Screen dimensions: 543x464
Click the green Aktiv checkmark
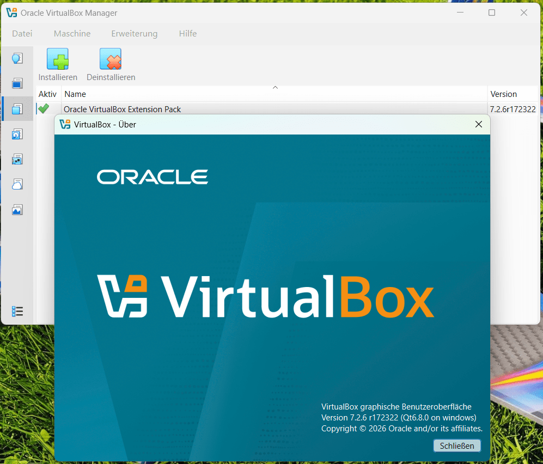point(44,109)
